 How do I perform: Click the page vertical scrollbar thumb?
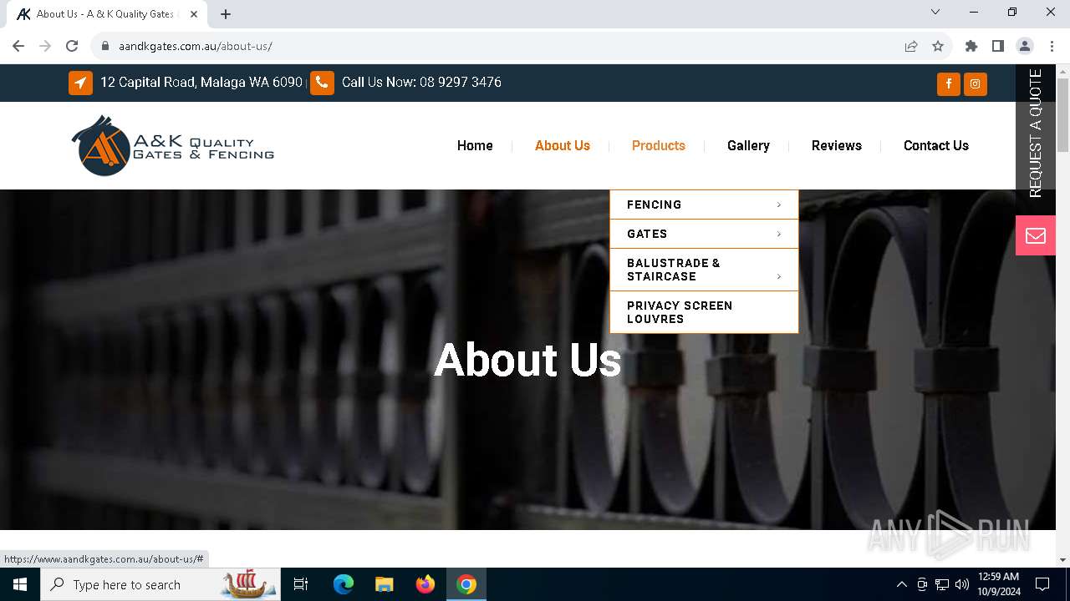click(x=1062, y=115)
